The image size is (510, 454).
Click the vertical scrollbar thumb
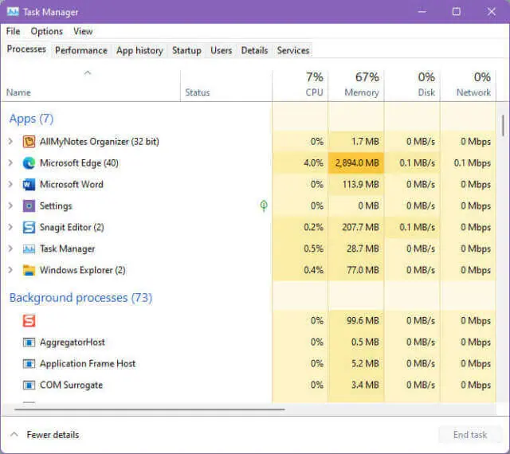pyautogui.click(x=503, y=125)
